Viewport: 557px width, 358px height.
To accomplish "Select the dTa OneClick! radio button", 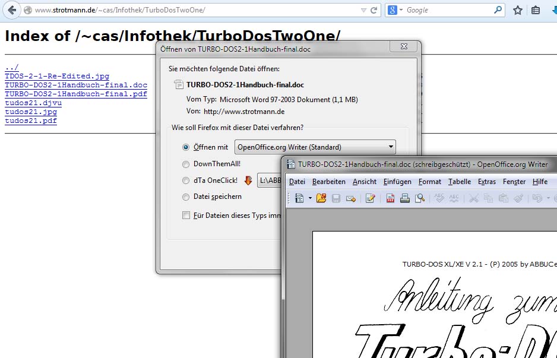I will (185, 180).
